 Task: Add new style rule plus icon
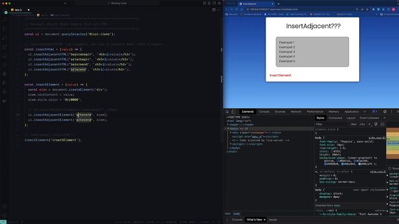tap(370, 124)
